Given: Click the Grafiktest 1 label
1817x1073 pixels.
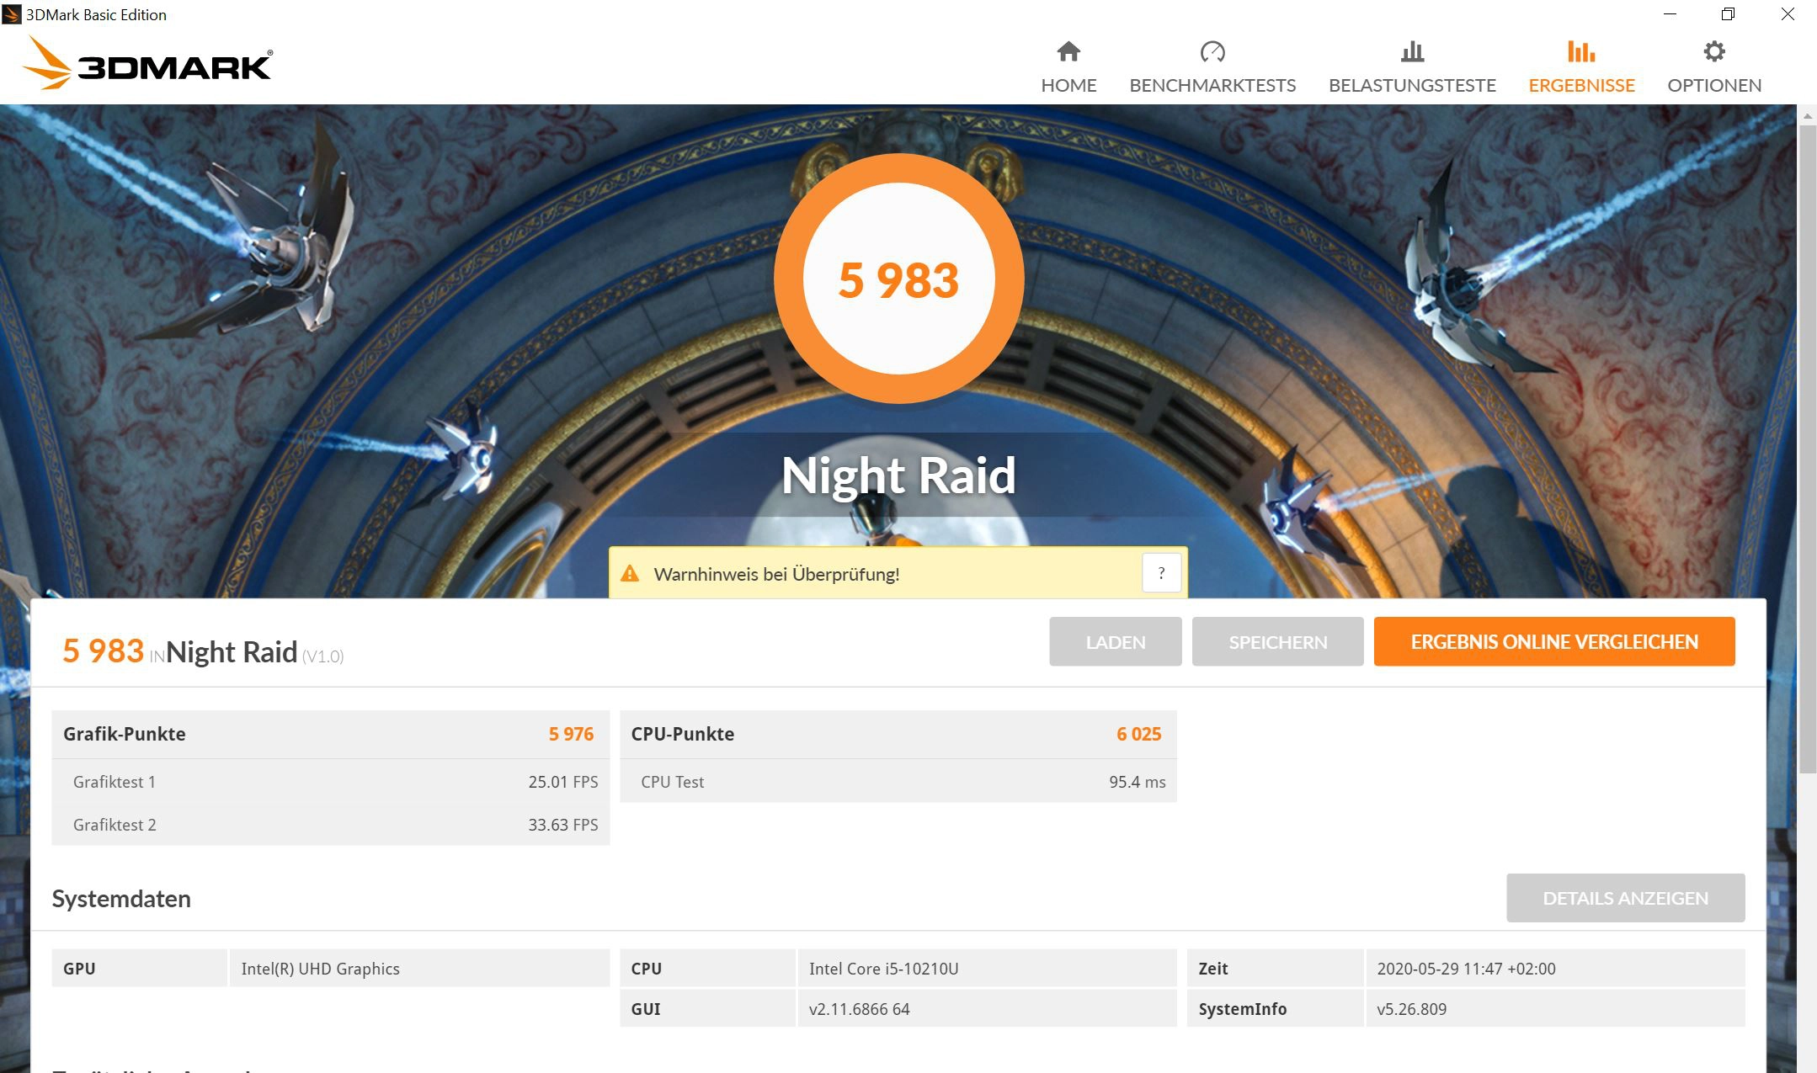Looking at the screenshot, I should pos(114,782).
